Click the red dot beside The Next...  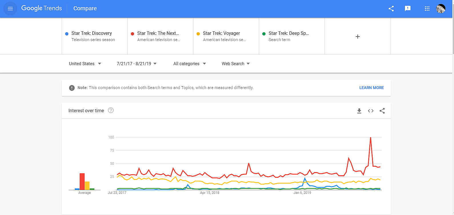132,34
